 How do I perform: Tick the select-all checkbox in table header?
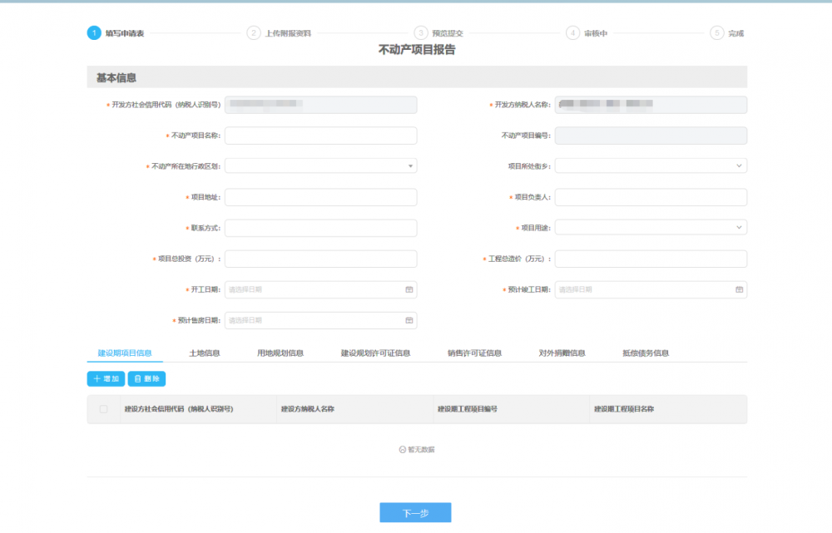point(103,409)
